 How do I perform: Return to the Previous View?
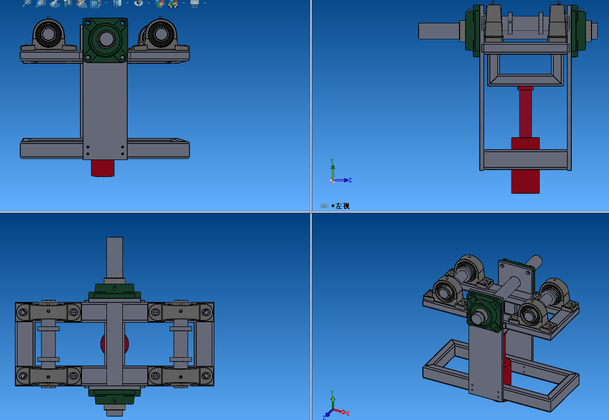tap(54, 3)
